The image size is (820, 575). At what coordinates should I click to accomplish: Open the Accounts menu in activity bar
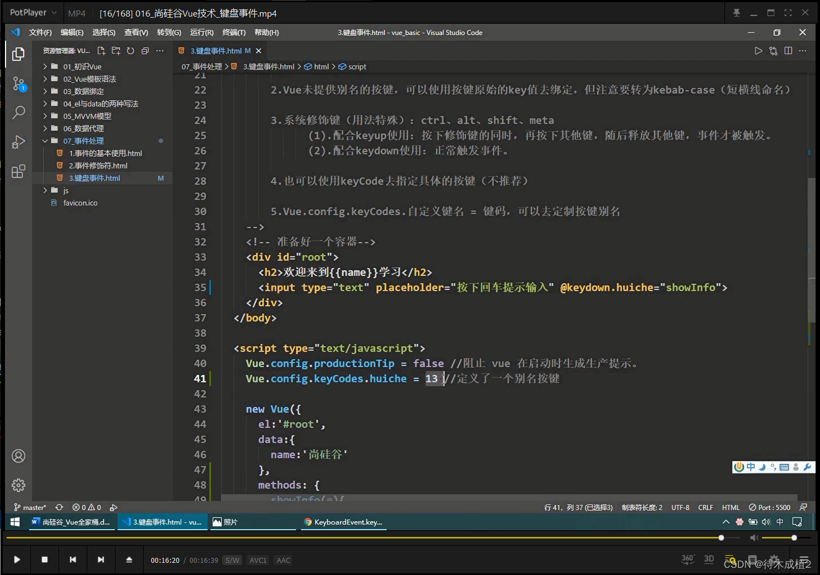point(18,456)
